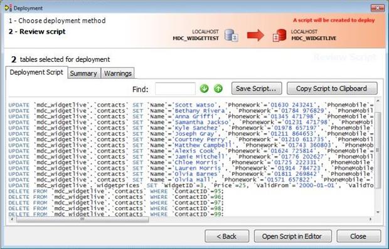The width and height of the screenshot is (389, 249).
Task: Click the UPDATE line for 'Joseph Gray'
Action: 191,133
